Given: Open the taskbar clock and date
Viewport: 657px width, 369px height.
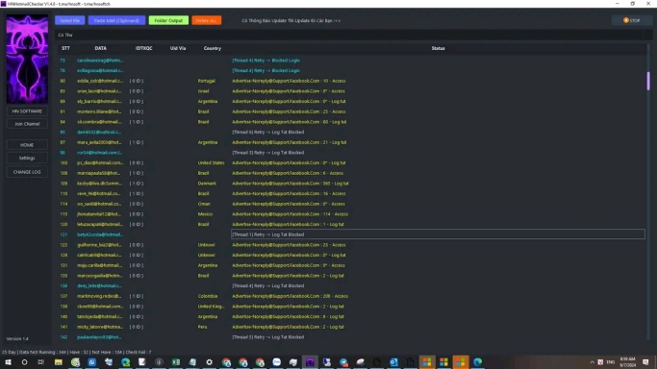Looking at the screenshot, I should click(x=627, y=362).
